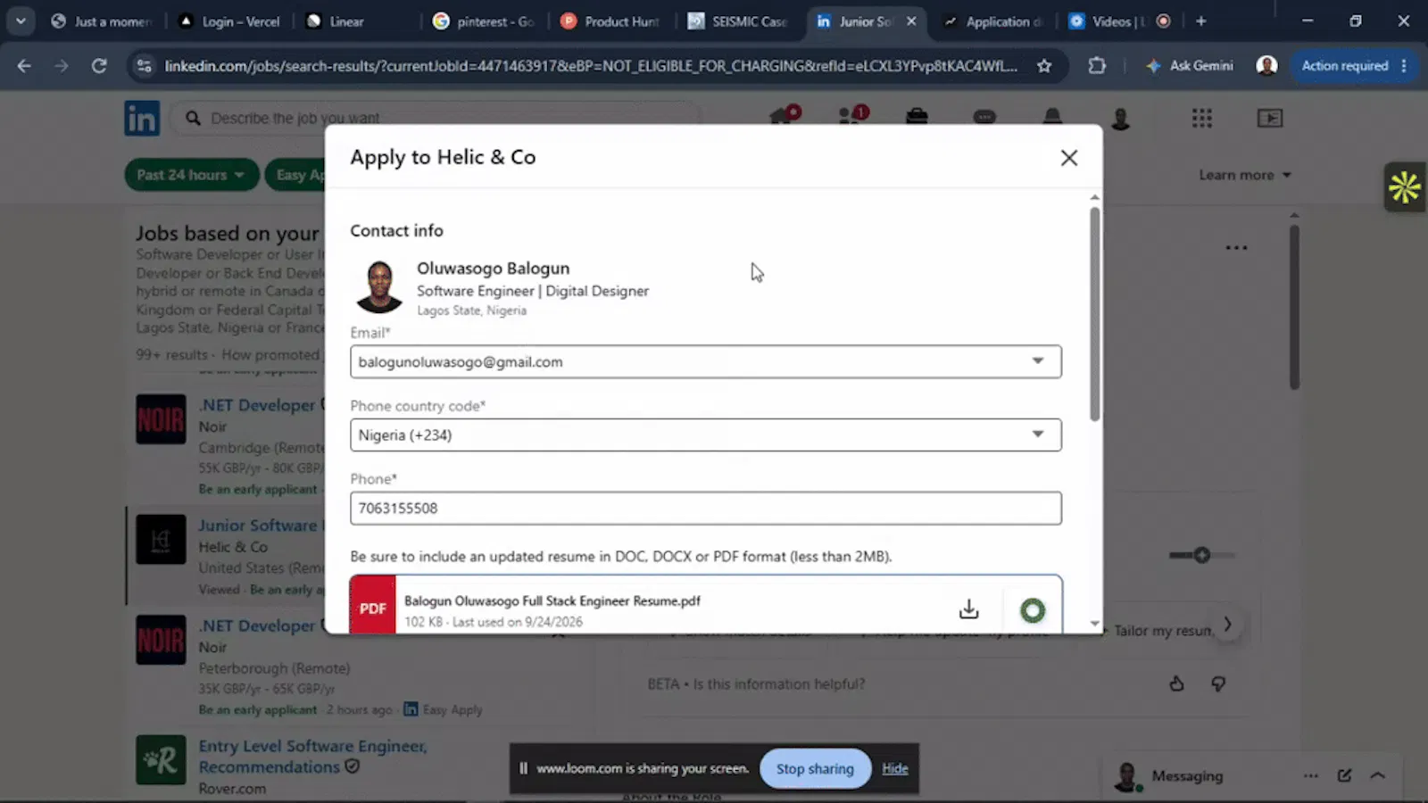Switch to the Product Hunt tab
This screenshot has width=1428, height=803.
coord(610,21)
